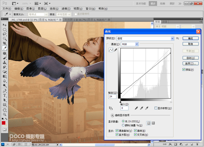Pick the gray point eyedropper
The height and width of the screenshot is (147, 204).
[141, 108]
